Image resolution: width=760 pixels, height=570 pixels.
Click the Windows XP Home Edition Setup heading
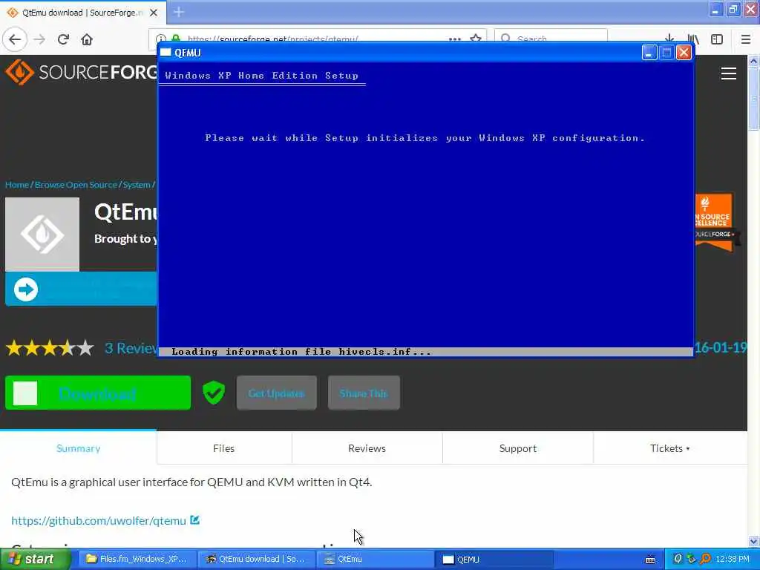pyautogui.click(x=262, y=76)
